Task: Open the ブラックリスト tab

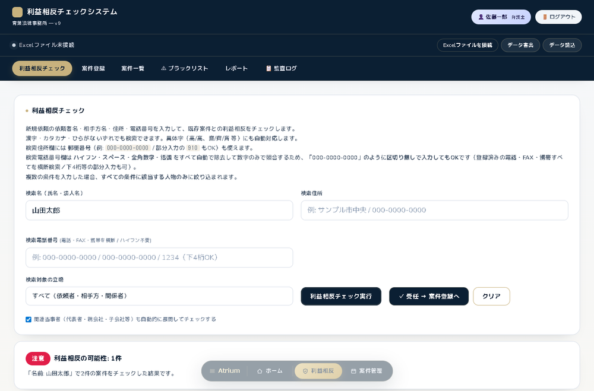Action: 185,68
